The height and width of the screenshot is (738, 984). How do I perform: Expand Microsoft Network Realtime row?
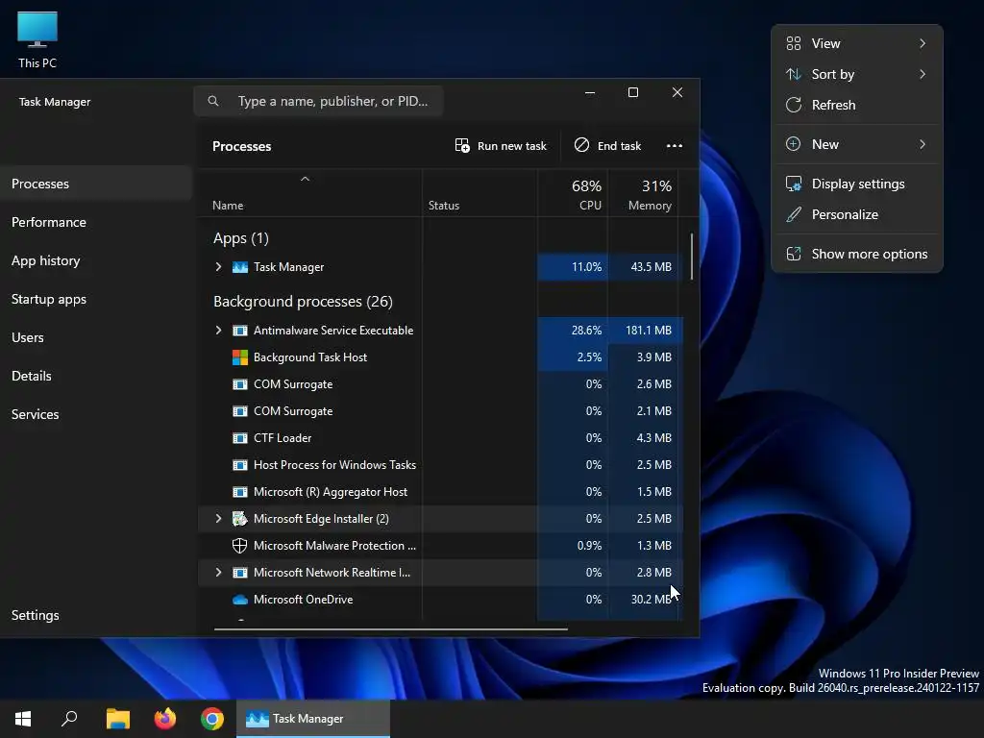point(218,573)
